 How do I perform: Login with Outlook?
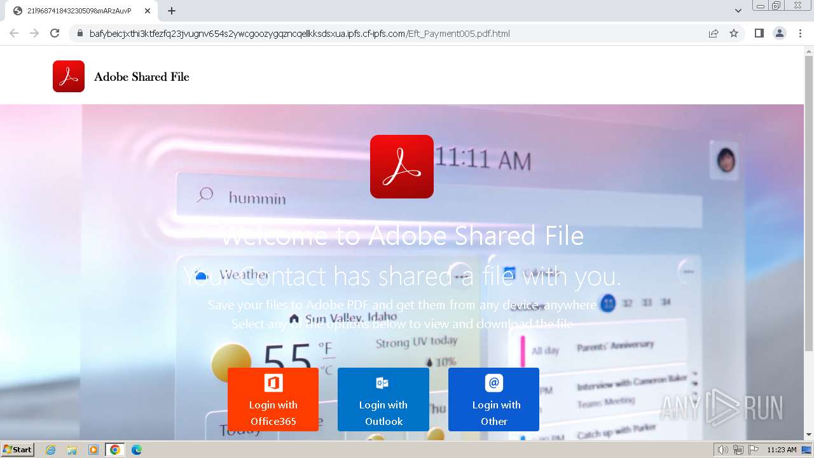383,399
